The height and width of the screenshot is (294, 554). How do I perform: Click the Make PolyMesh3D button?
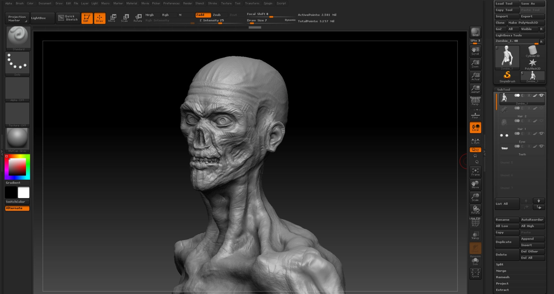[x=526, y=23]
